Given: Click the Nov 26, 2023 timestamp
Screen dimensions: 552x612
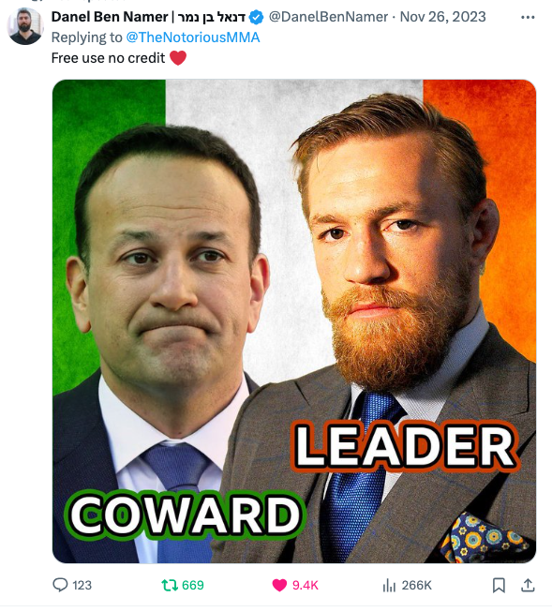Looking at the screenshot, I should [x=442, y=17].
